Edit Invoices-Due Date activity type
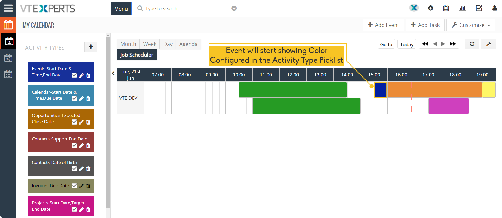502x218 pixels. [81, 186]
